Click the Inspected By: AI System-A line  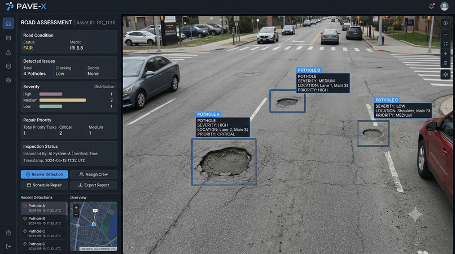[x=47, y=154]
